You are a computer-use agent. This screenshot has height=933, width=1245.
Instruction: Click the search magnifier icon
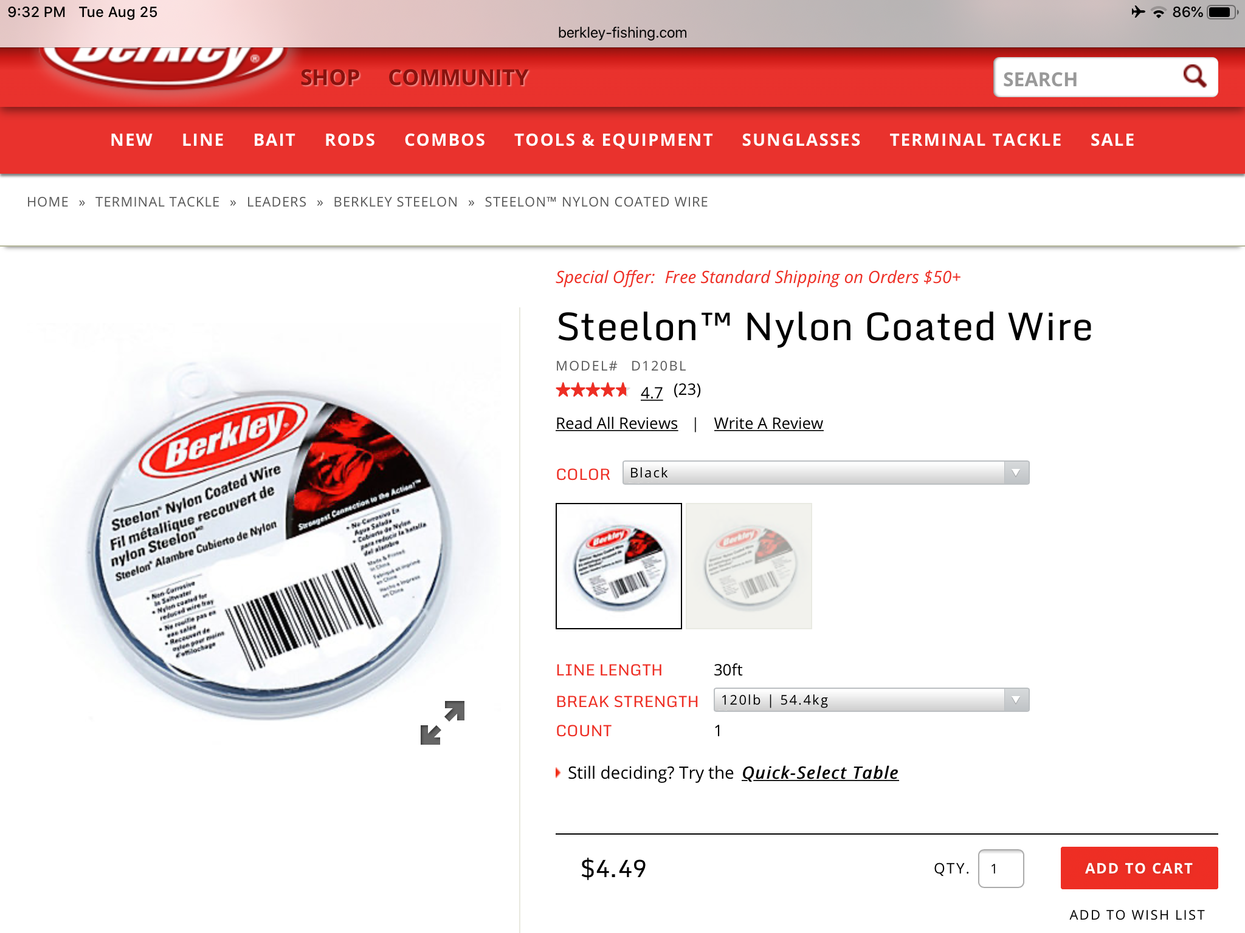coord(1195,77)
